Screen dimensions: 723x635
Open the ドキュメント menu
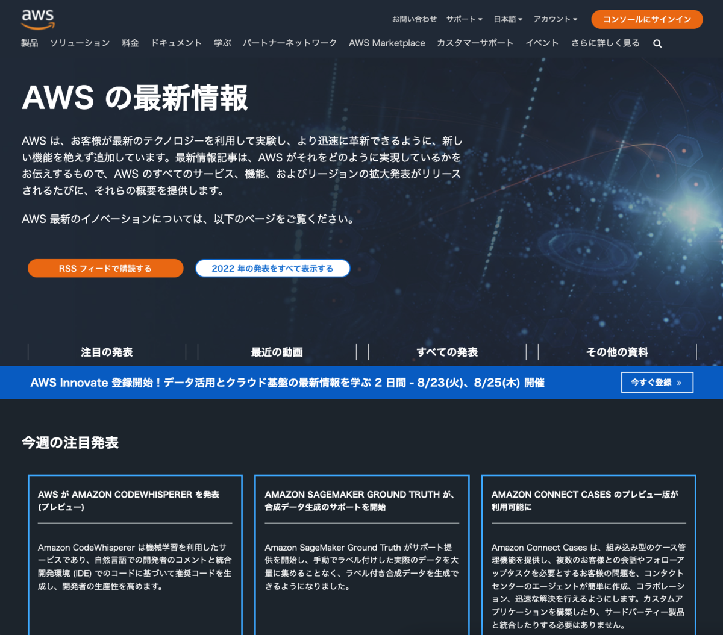click(176, 43)
